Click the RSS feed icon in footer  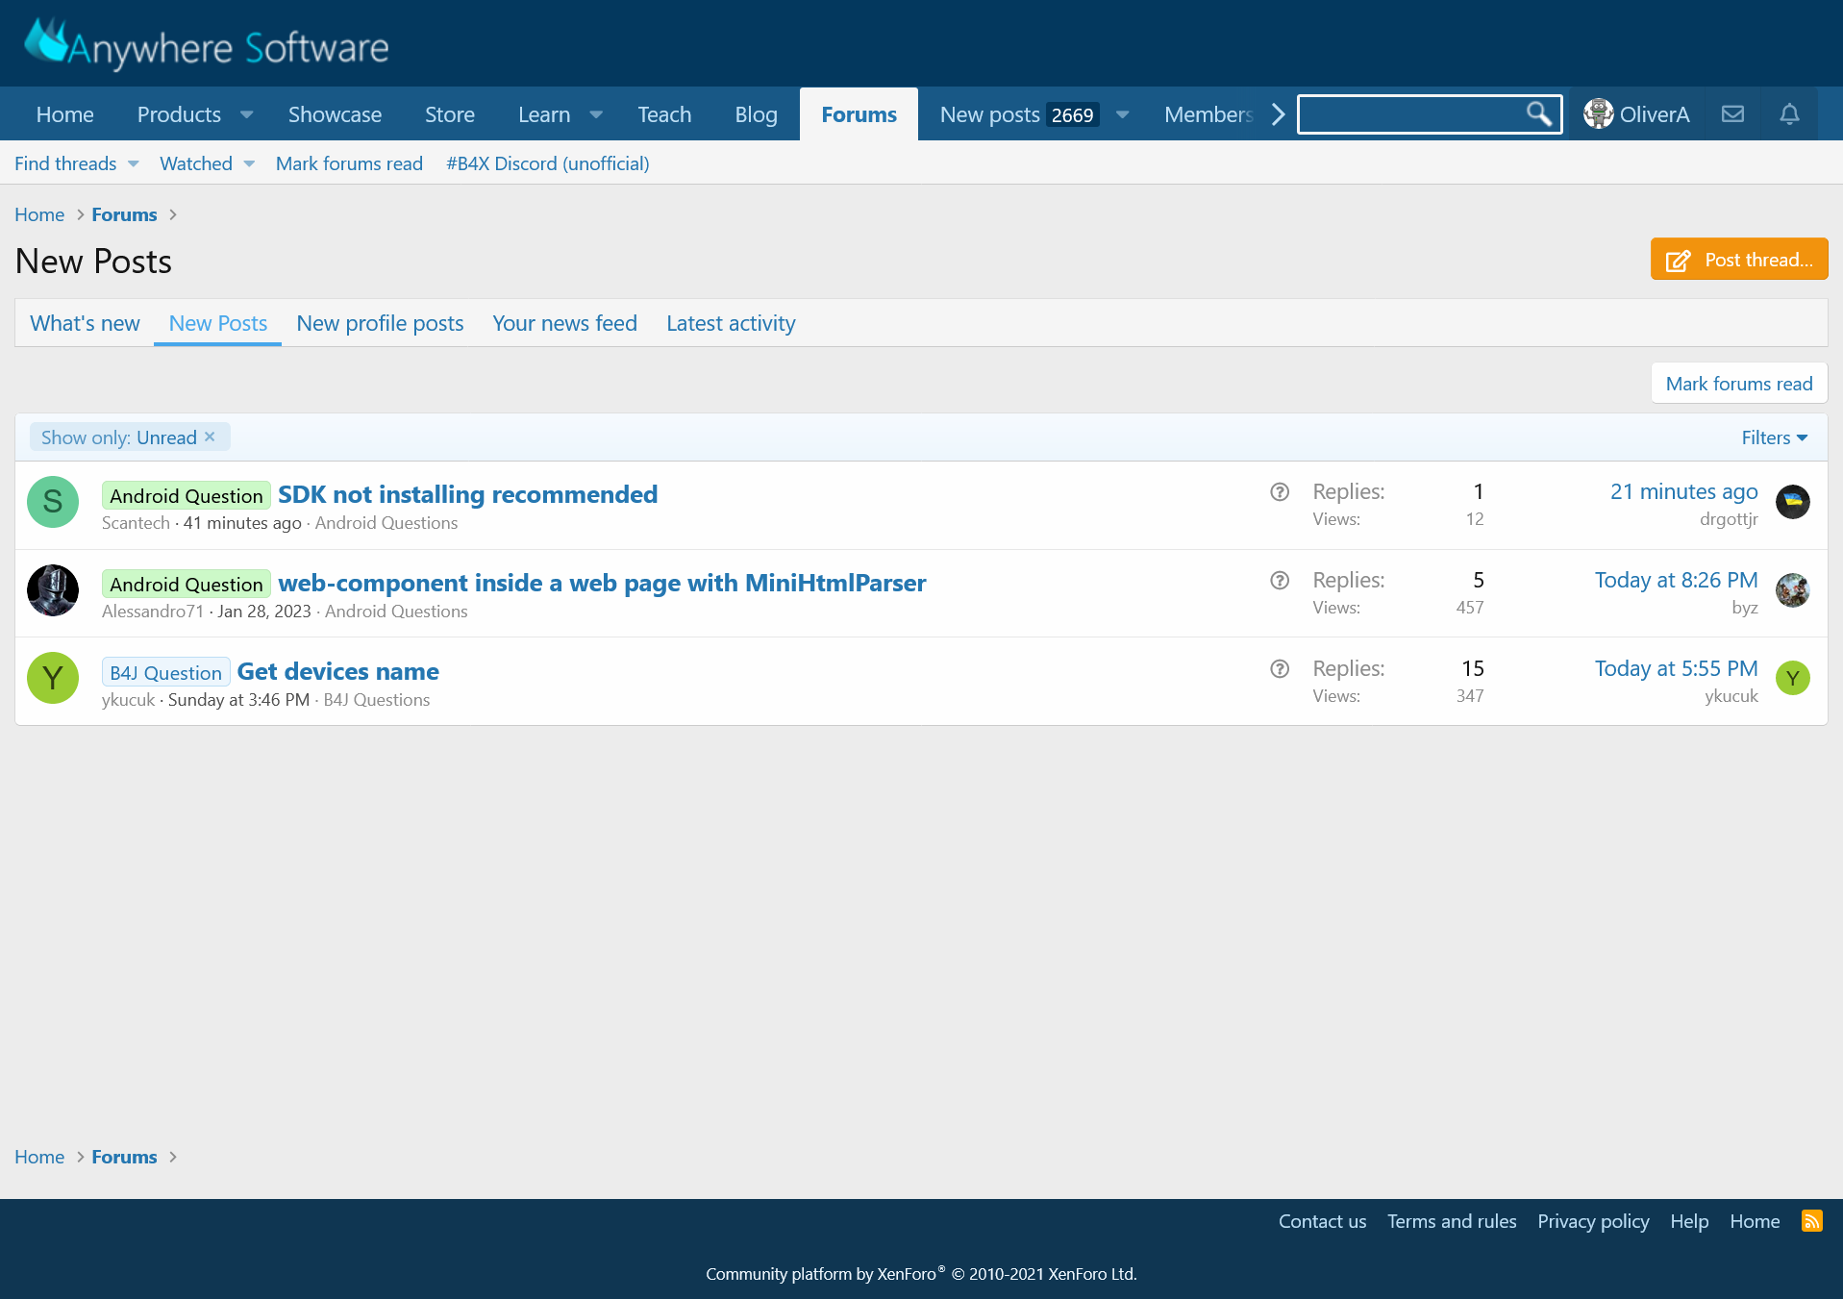click(1812, 1221)
